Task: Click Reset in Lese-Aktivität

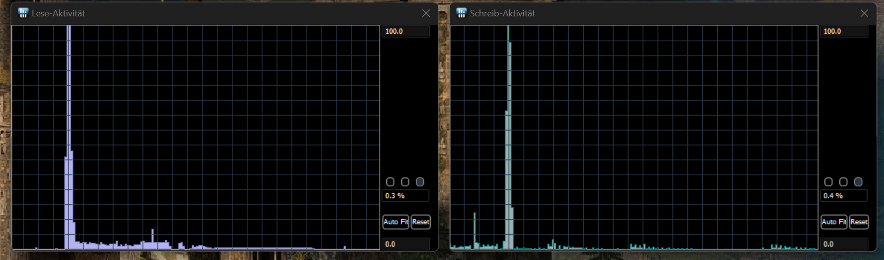Action: pos(420,222)
